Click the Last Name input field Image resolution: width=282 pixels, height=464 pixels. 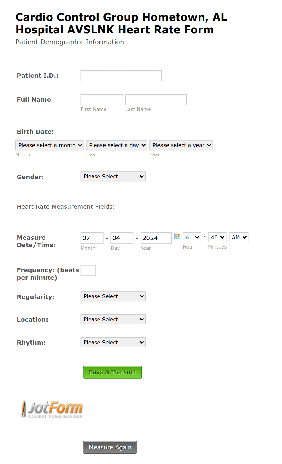tap(156, 100)
